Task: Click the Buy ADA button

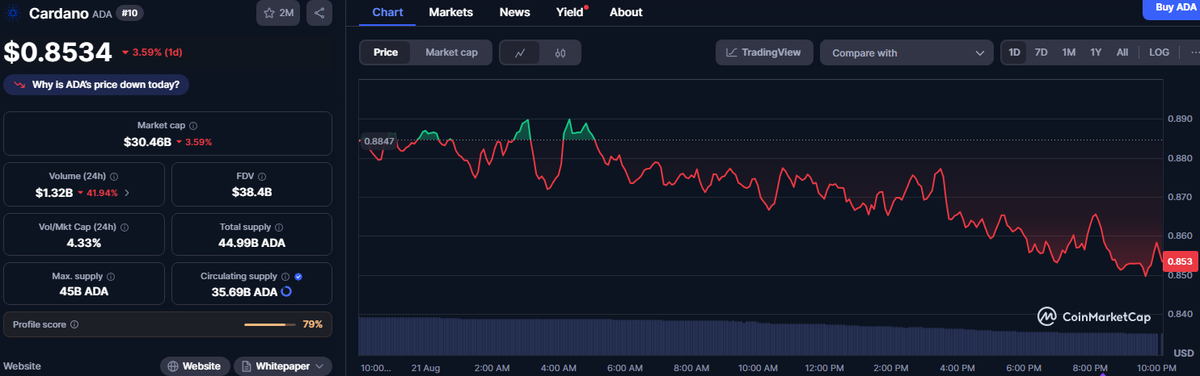Action: click(x=1171, y=8)
